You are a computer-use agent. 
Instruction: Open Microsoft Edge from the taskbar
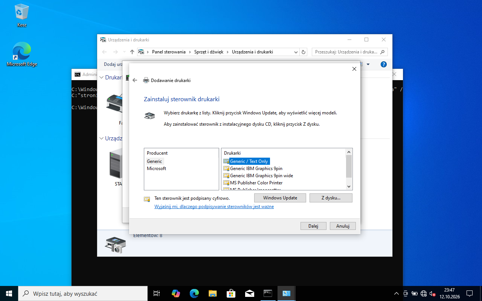(194, 293)
